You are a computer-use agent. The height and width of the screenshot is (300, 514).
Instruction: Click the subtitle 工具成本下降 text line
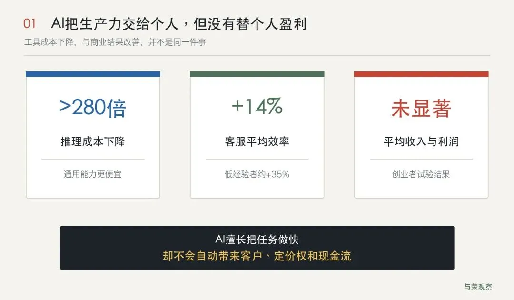point(115,42)
